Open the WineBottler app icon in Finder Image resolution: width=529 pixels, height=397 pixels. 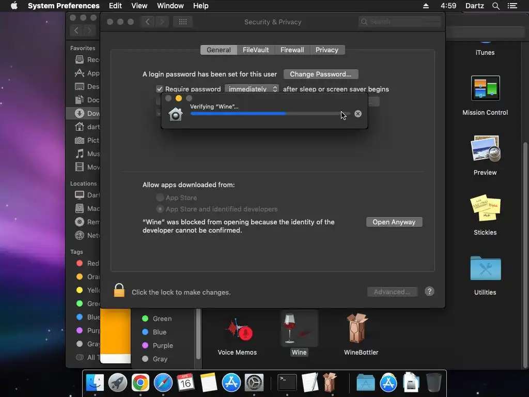coord(357,328)
